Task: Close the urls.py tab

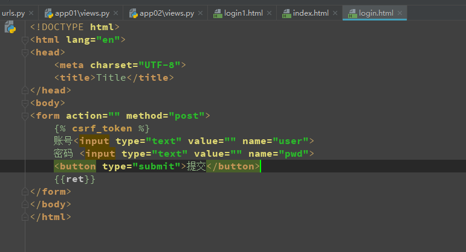Action: click(31, 13)
